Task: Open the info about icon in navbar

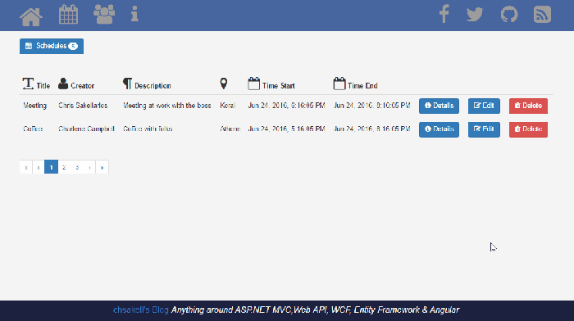Action: (134, 15)
